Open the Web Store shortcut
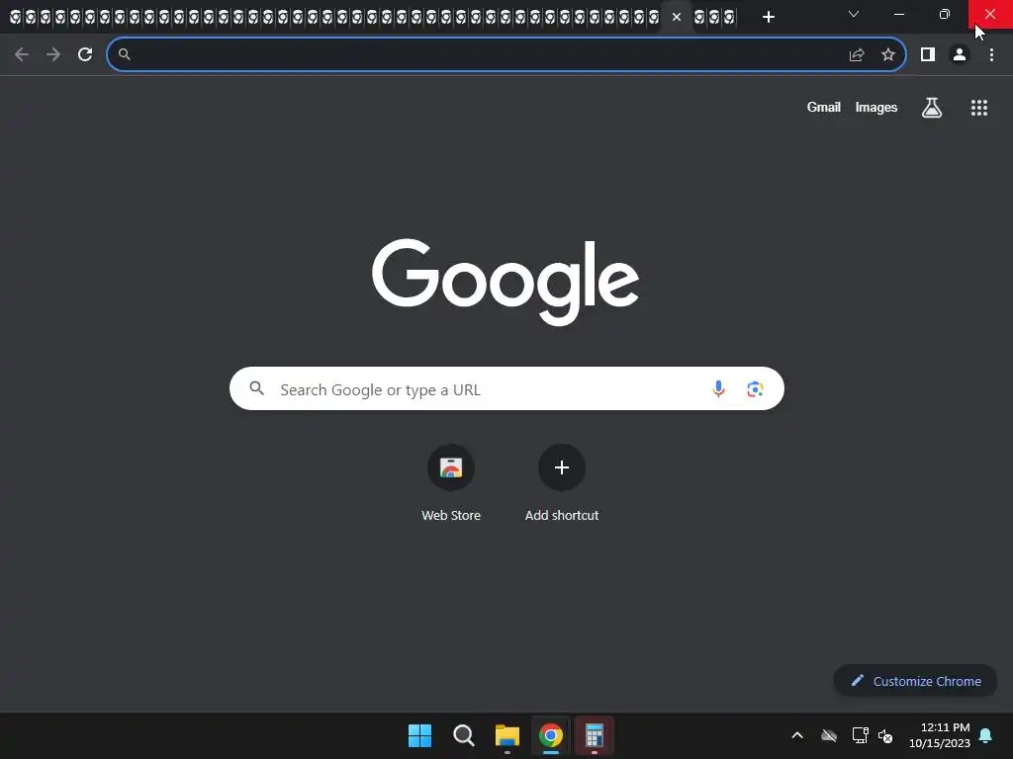The height and width of the screenshot is (759, 1013). [x=451, y=482]
